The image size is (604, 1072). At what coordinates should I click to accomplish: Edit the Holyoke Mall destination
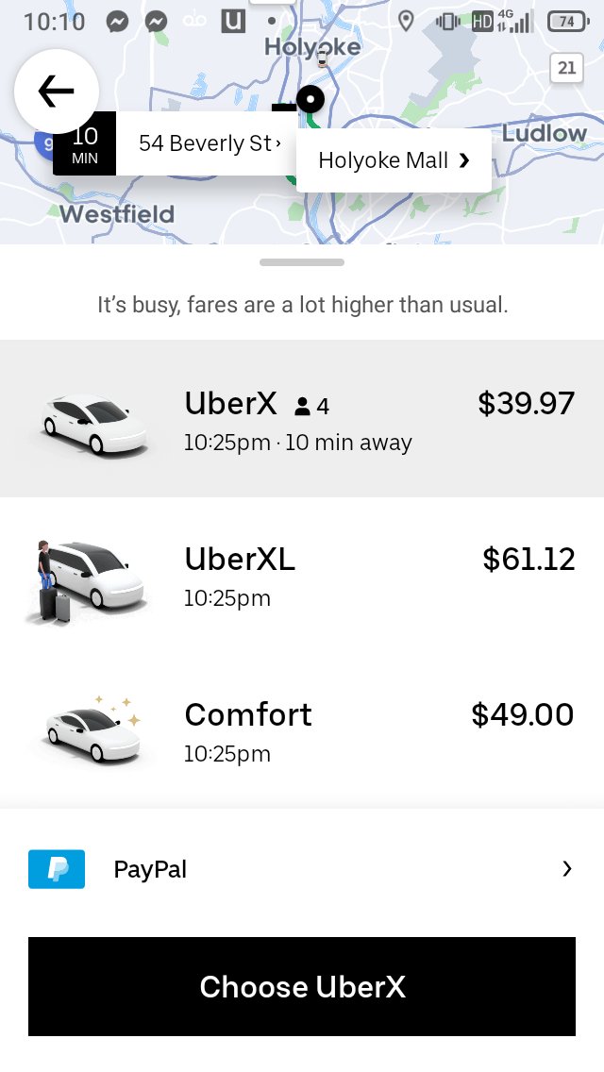pyautogui.click(x=394, y=160)
